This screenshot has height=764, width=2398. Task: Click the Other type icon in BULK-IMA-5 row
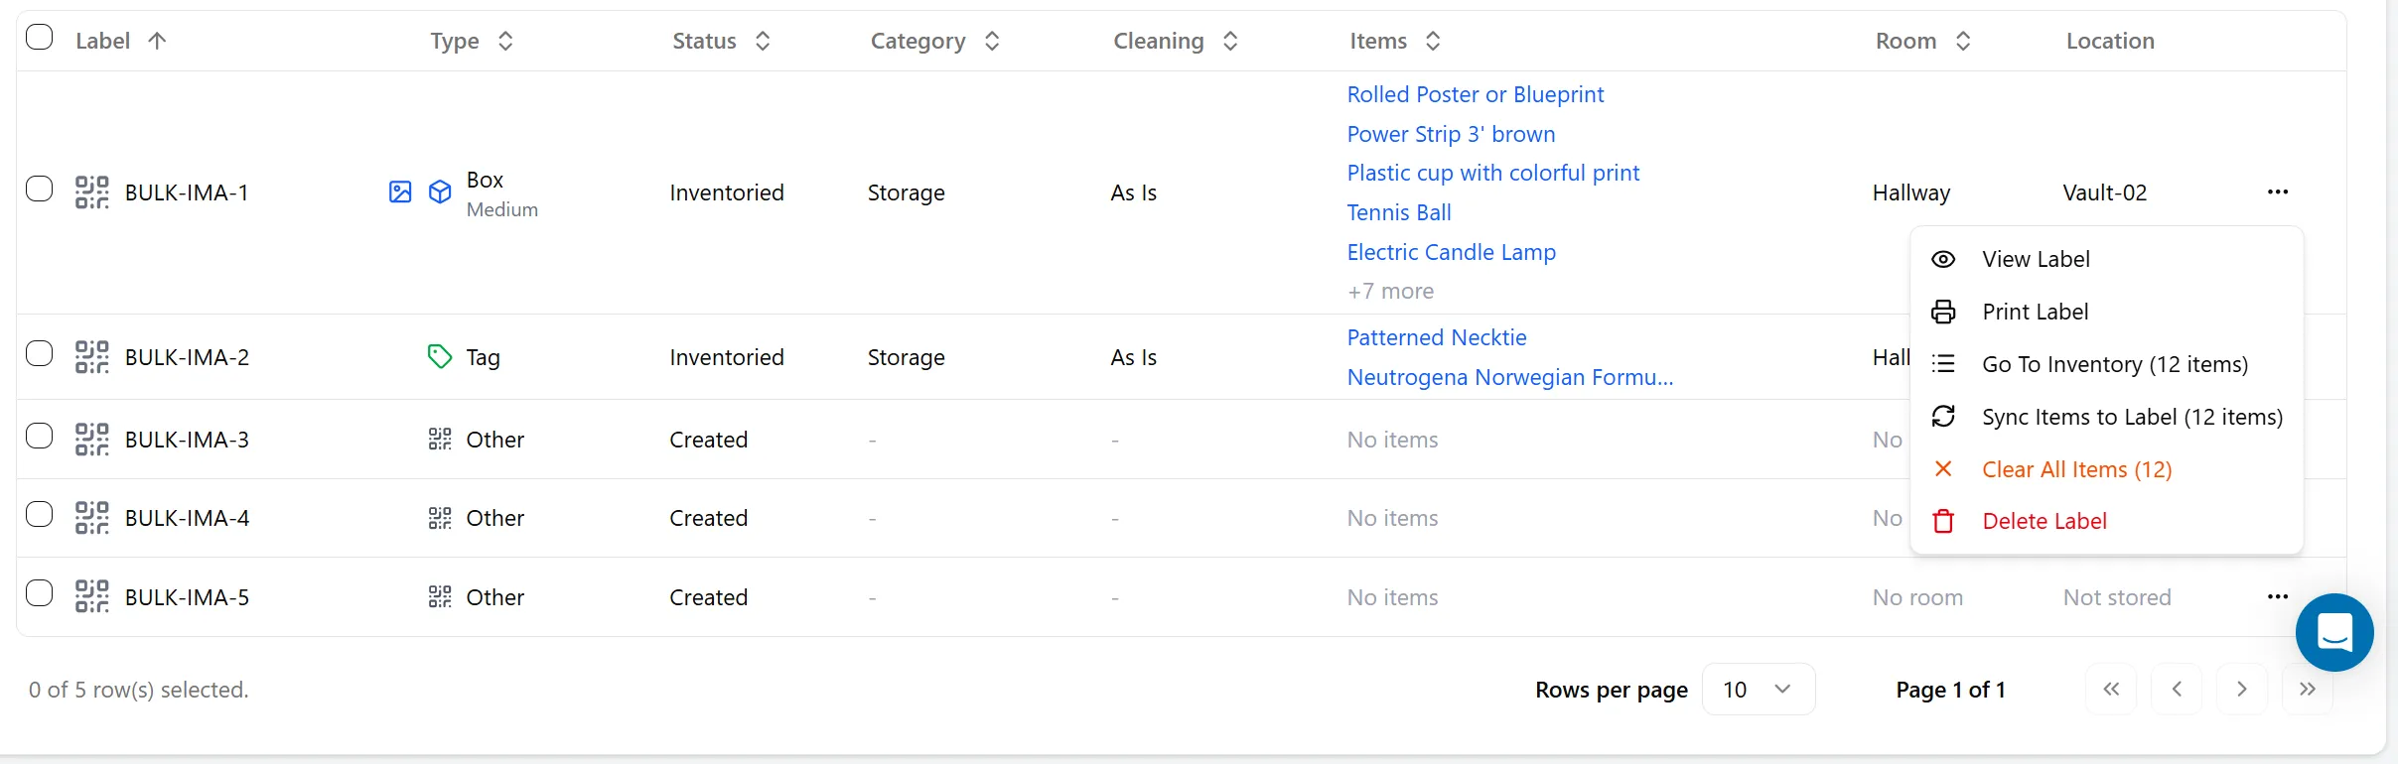[440, 597]
